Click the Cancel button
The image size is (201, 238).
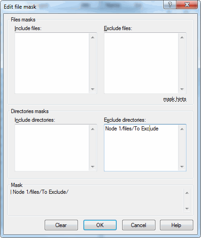(139, 225)
